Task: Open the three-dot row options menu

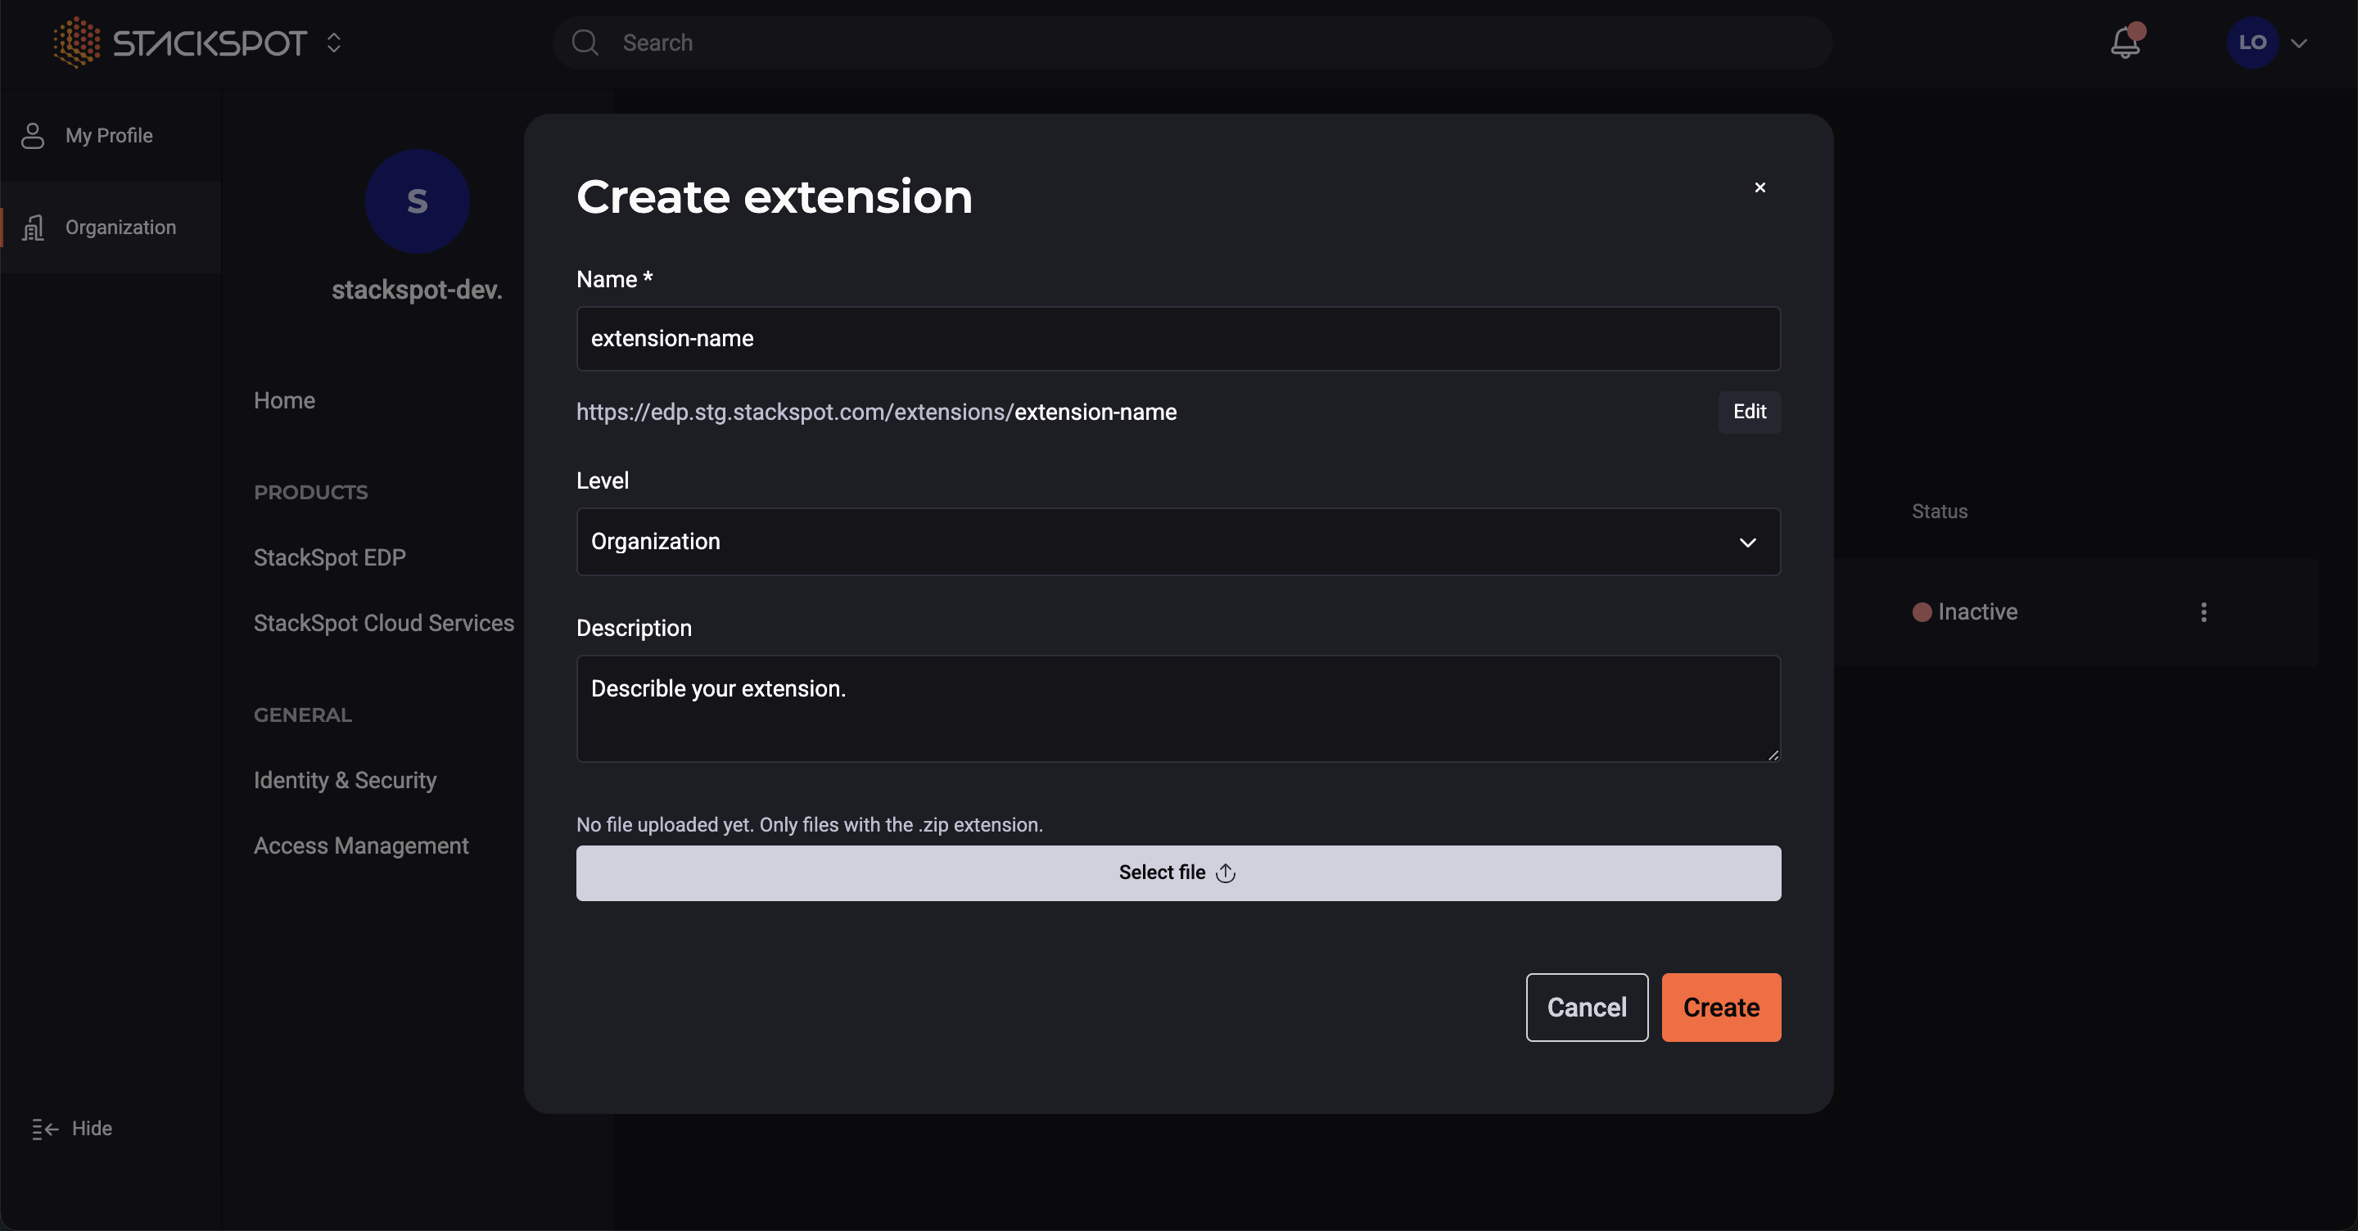Action: [2203, 611]
